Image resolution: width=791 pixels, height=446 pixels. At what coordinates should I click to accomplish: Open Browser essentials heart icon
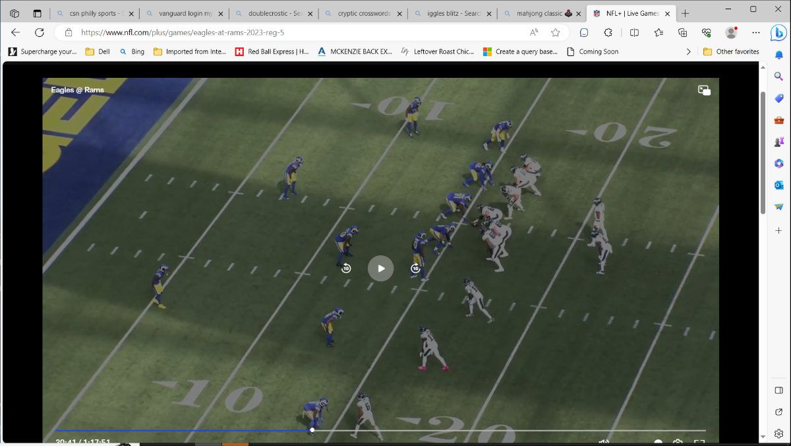(x=707, y=32)
